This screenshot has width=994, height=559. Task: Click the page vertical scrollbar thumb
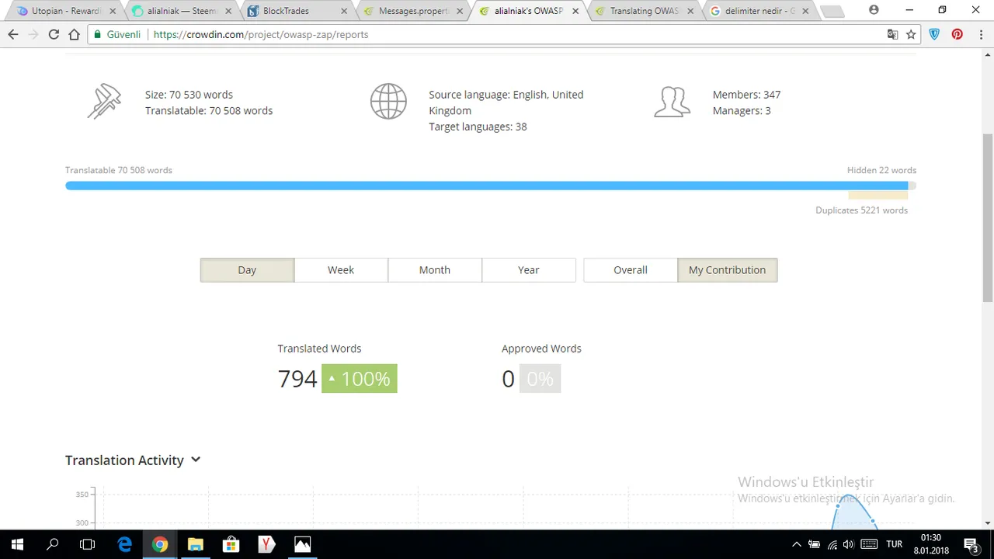click(x=988, y=217)
